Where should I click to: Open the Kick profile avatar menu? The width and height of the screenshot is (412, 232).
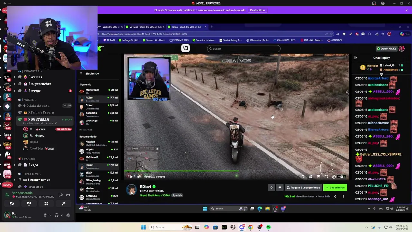pyautogui.click(x=402, y=49)
